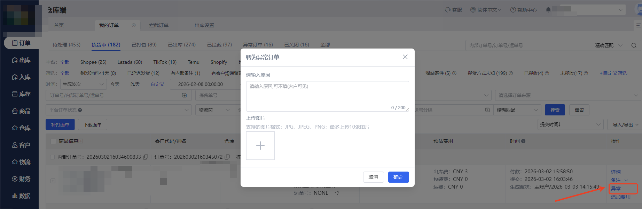The width and height of the screenshot is (642, 209).
Task: Click the 确定 button in the dialog
Action: [x=398, y=177]
